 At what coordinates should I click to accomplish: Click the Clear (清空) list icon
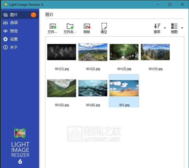point(104,27)
